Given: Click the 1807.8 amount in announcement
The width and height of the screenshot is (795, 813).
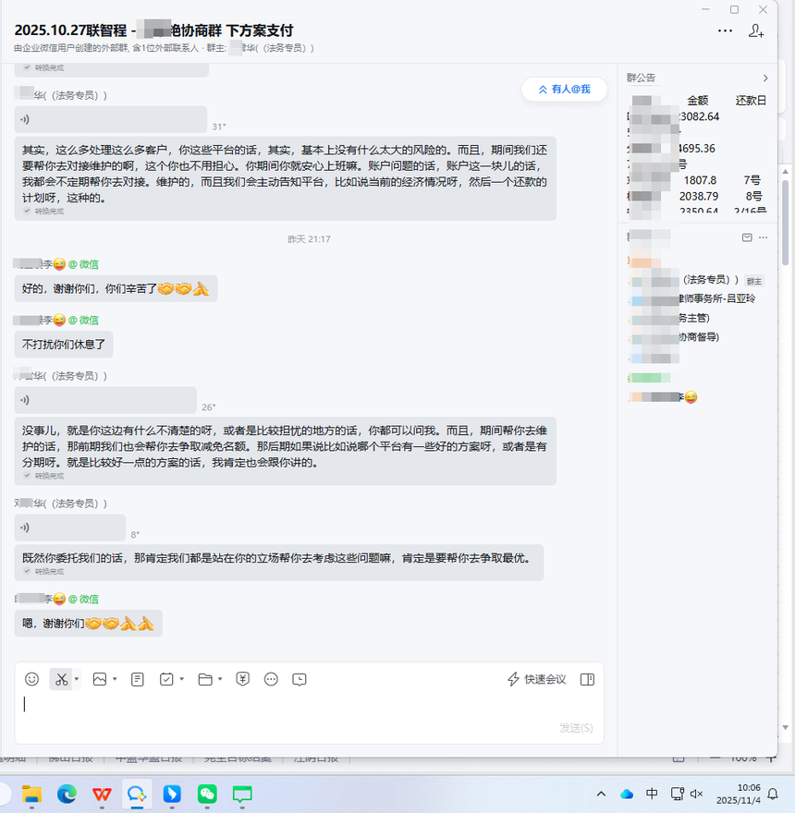Looking at the screenshot, I should pos(700,180).
